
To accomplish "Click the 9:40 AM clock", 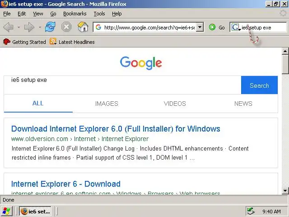I will pyautogui.click(x=271, y=212).
